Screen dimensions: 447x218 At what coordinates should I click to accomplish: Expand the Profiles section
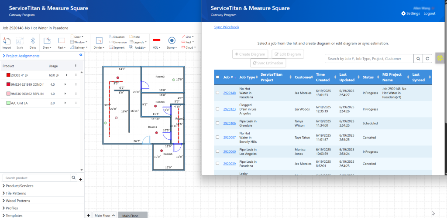pos(10,208)
